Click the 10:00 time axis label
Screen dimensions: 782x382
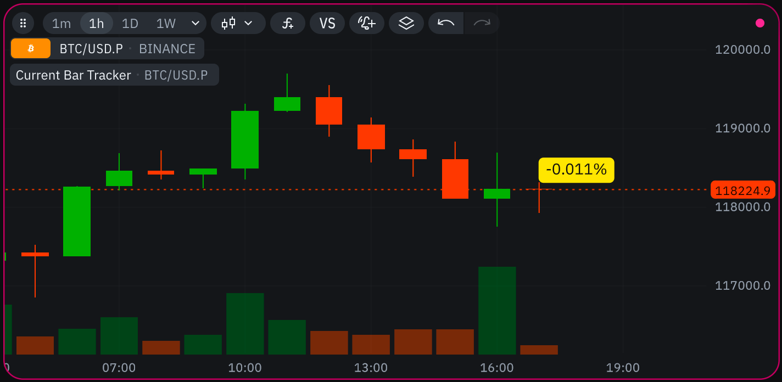pos(245,367)
